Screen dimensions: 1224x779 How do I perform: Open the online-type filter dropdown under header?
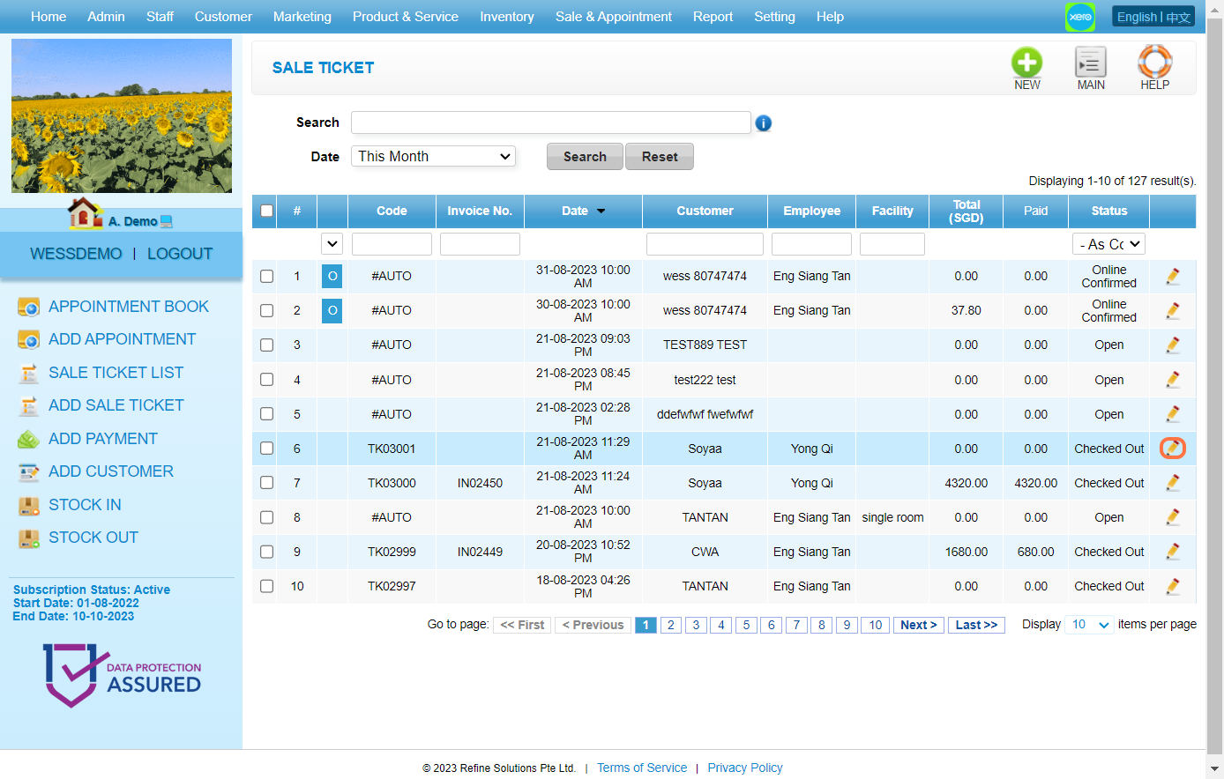coord(332,244)
